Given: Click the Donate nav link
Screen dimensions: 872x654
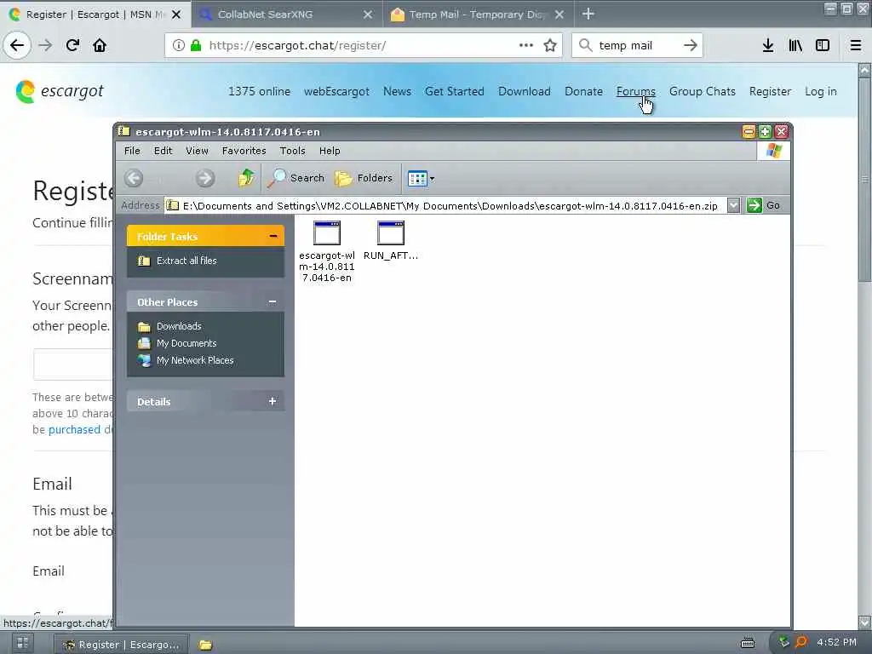Looking at the screenshot, I should pyautogui.click(x=583, y=91).
